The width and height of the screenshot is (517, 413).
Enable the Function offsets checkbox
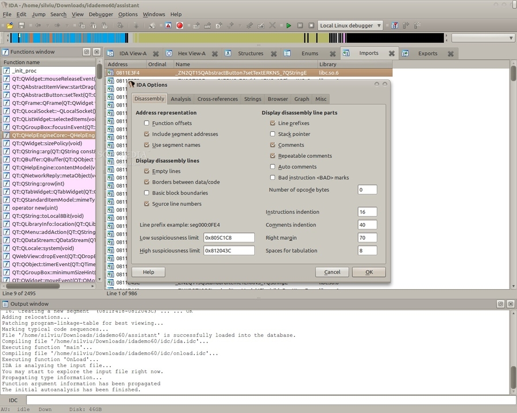pos(146,123)
